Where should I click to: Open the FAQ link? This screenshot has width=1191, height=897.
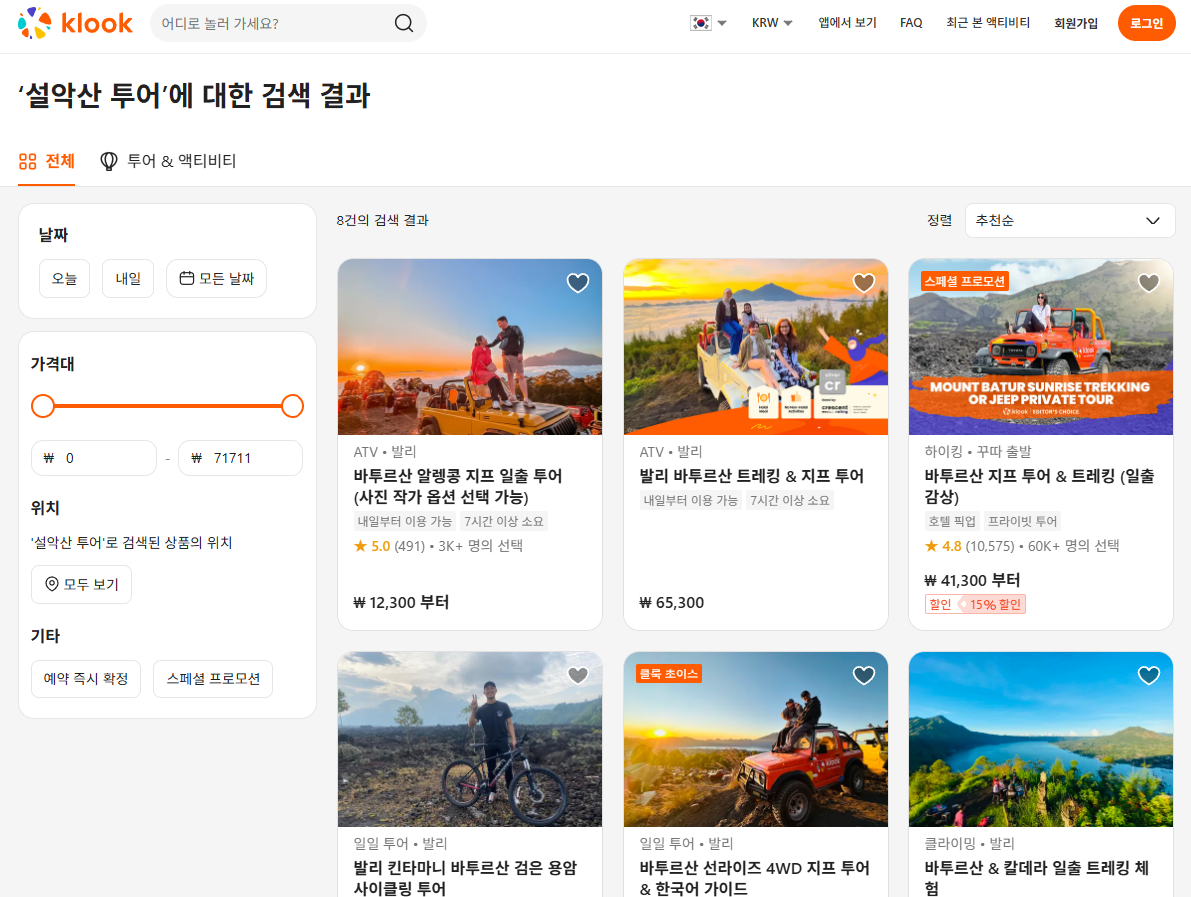[x=911, y=23]
